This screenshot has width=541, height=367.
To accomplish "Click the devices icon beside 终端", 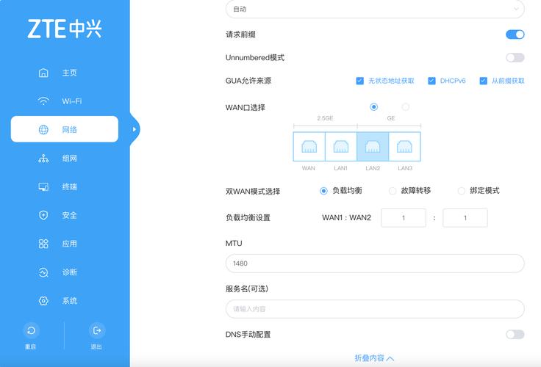I will [x=43, y=186].
